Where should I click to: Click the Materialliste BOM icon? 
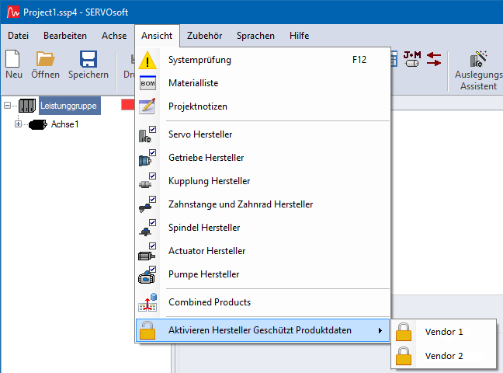tap(147, 83)
